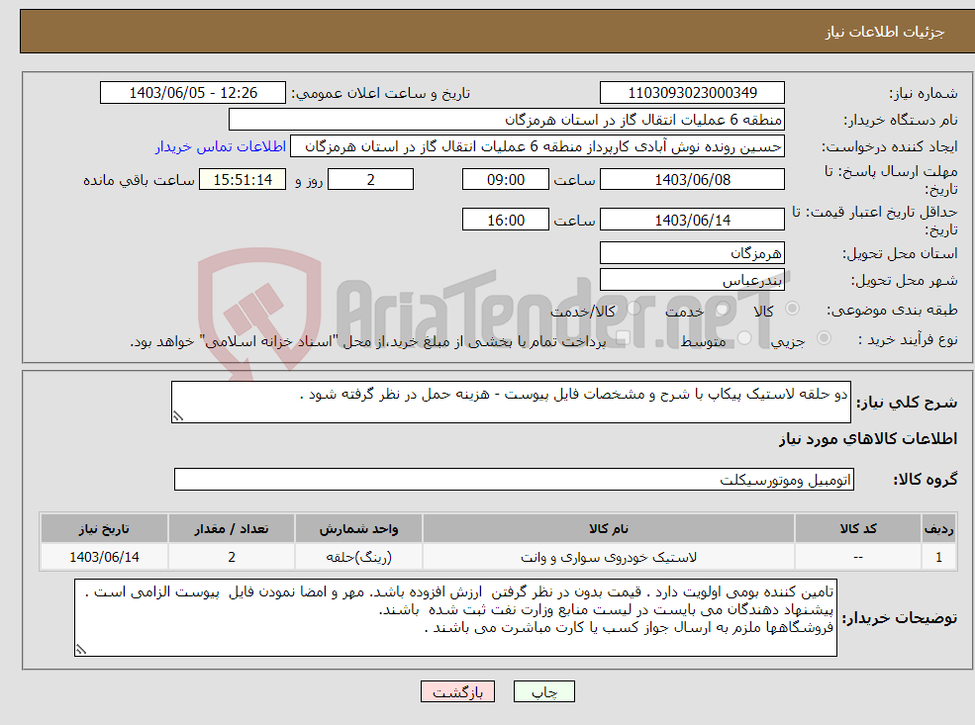This screenshot has width=975, height=725.
Task: Click the description box resize handle
Action: [178, 416]
